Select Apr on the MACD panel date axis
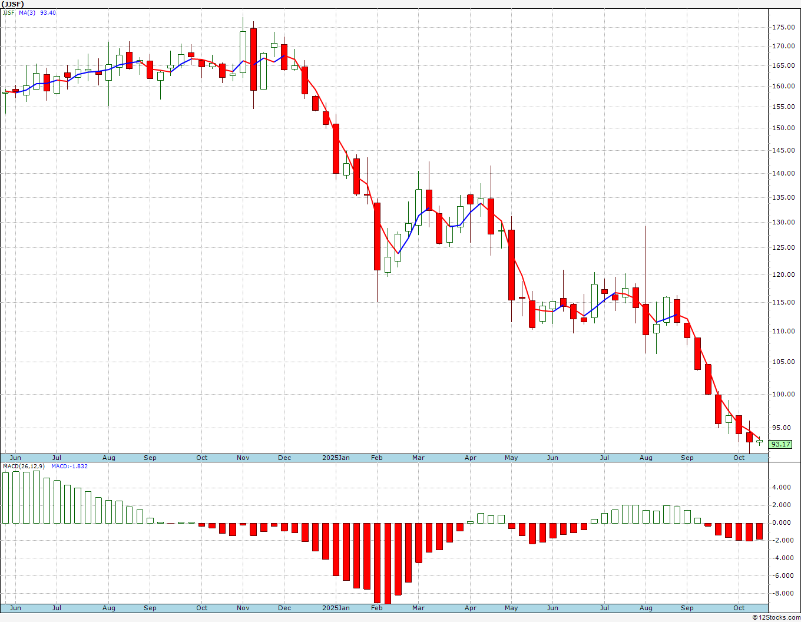Image resolution: width=801 pixels, height=622 pixels. pyautogui.click(x=471, y=607)
